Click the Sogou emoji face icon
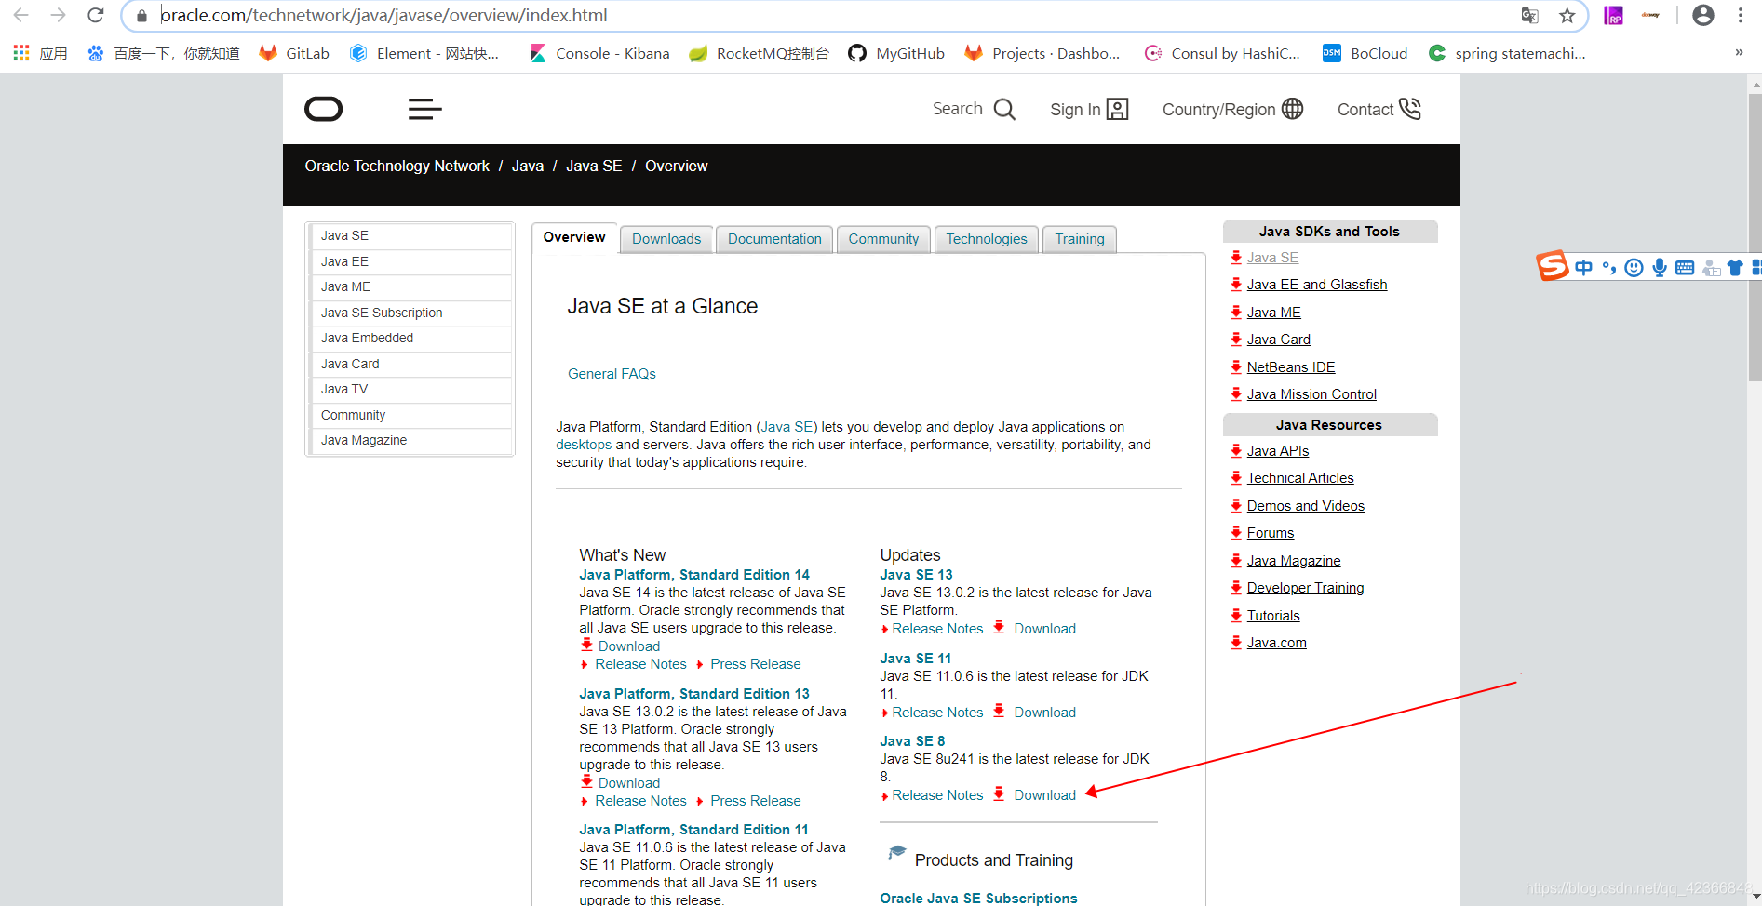The height and width of the screenshot is (906, 1762). (1634, 268)
